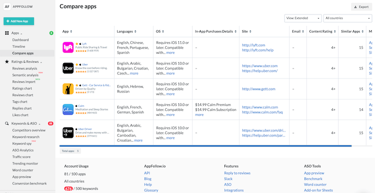
Task: Click the Ratings & Reviews star icon
Action: tap(7, 61)
